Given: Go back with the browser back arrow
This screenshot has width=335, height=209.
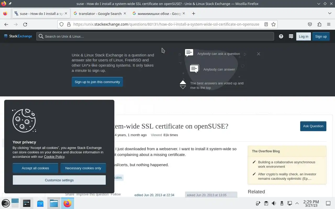Looking at the screenshot, I should pos(6,24).
